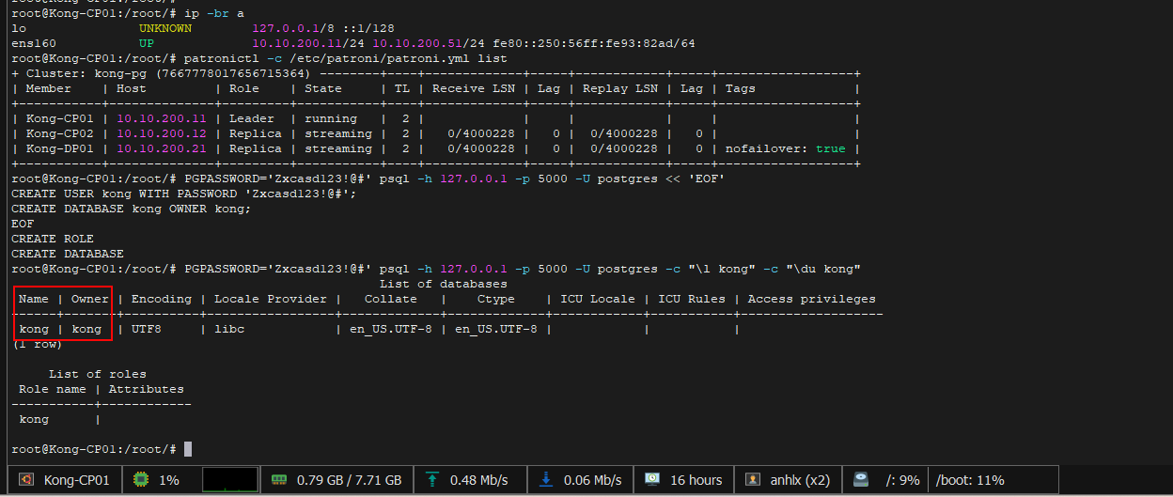Click the Cluster: kong-pg header line
The height and width of the screenshot is (497, 1173).
coord(167,73)
